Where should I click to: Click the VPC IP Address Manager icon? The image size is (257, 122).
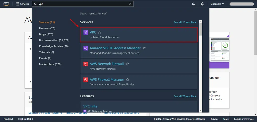pos(86,48)
